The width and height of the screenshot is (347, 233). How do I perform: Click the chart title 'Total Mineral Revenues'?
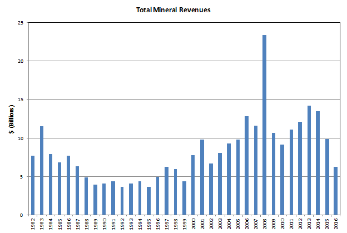tap(173, 10)
